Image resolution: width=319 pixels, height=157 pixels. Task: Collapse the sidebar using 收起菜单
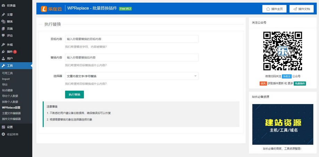[x=10, y=134]
